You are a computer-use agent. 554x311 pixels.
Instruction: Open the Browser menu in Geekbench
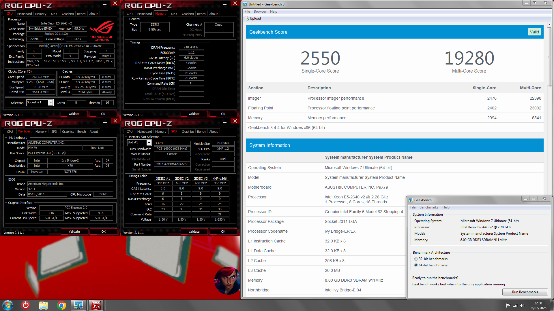click(x=260, y=12)
